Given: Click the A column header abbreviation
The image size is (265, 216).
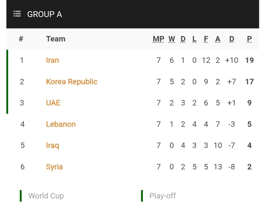Looking at the screenshot, I should pos(218,39).
